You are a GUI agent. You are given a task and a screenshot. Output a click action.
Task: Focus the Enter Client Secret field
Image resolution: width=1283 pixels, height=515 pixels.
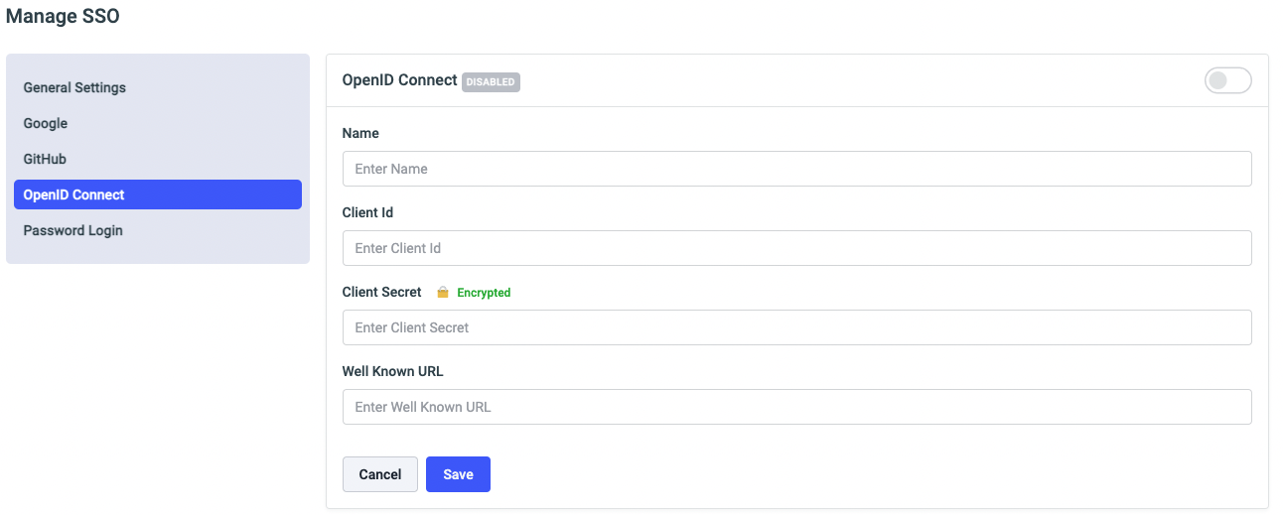click(796, 327)
